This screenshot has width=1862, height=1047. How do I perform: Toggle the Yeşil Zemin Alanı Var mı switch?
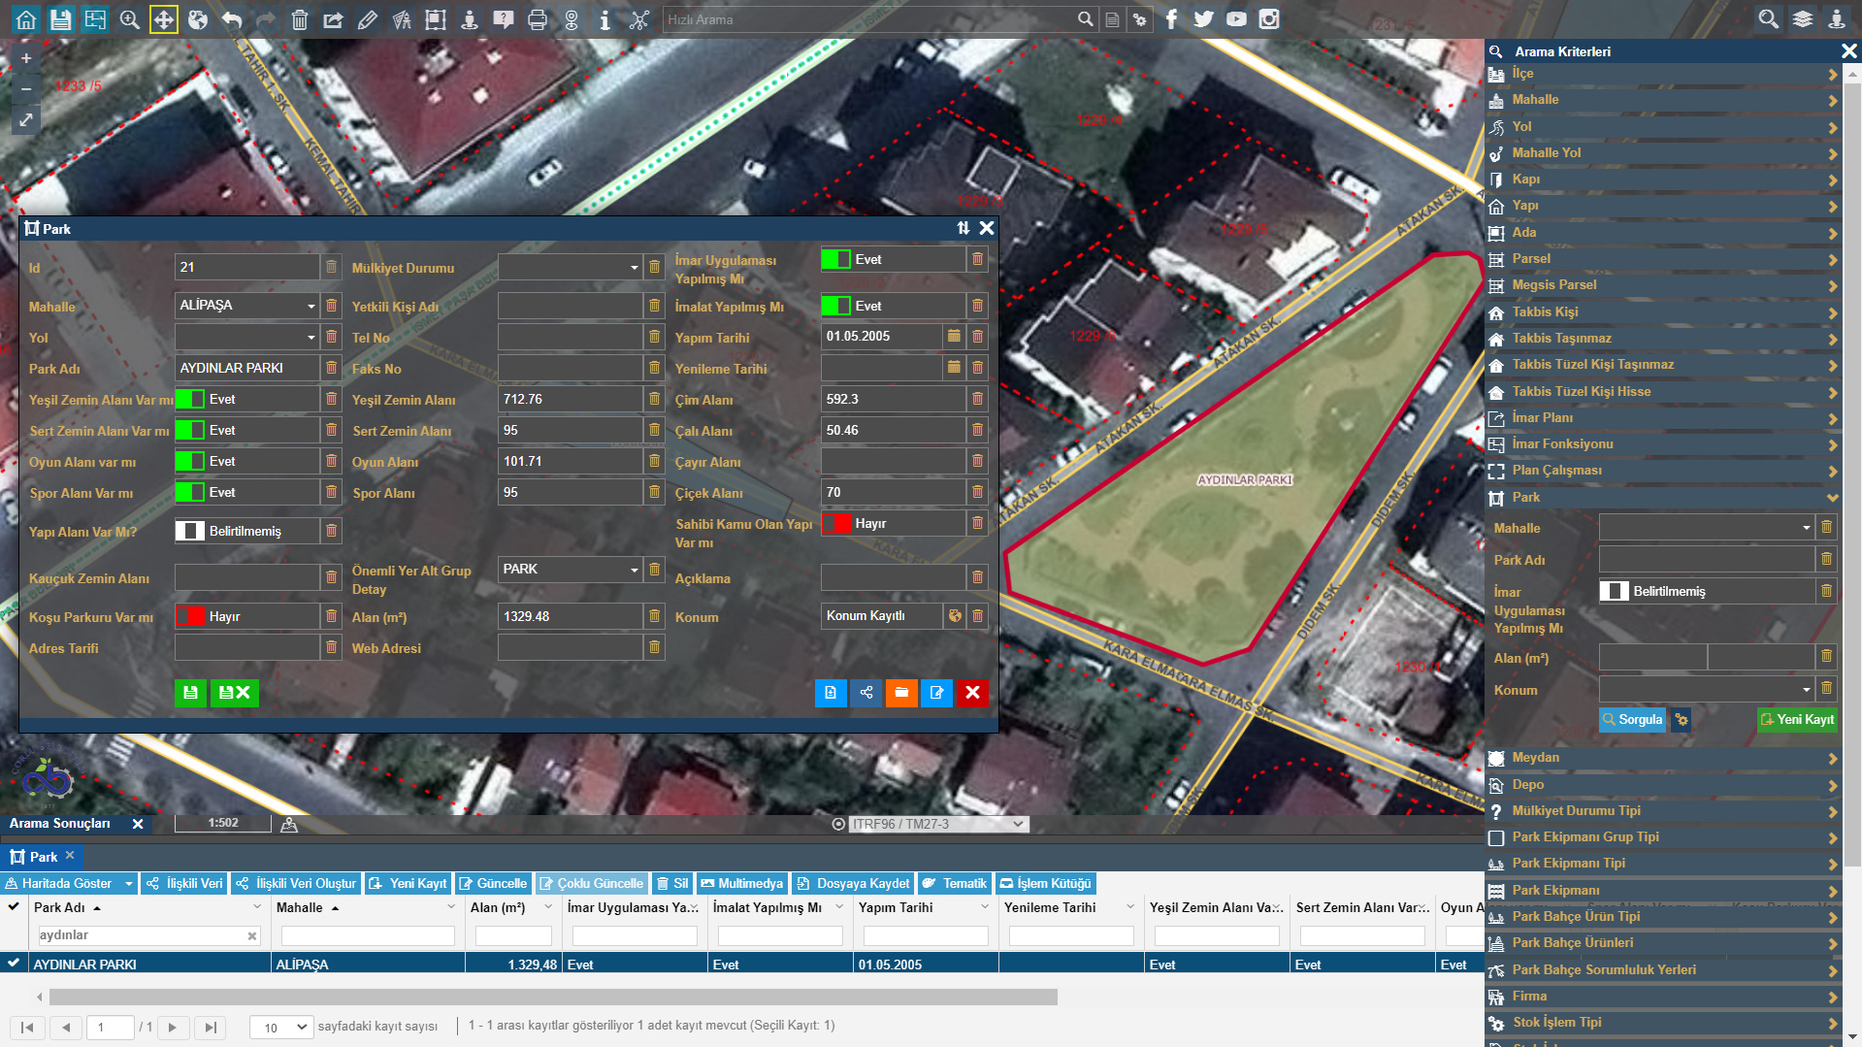coord(190,400)
